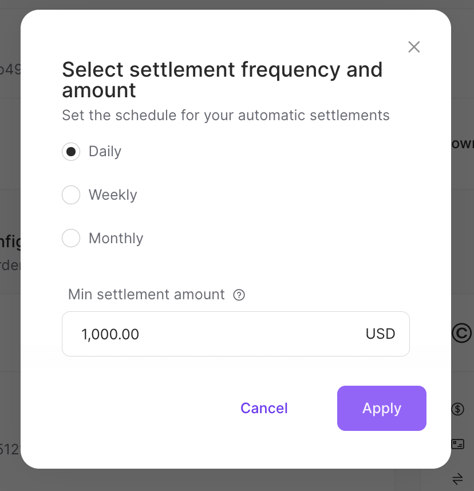The image size is (474, 491).
Task: Cancel the settlement changes
Action: (264, 408)
